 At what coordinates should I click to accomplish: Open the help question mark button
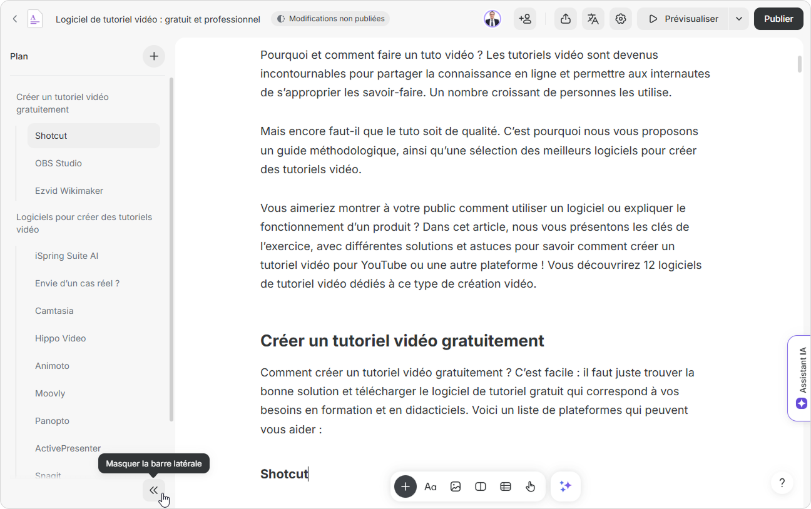[782, 483]
